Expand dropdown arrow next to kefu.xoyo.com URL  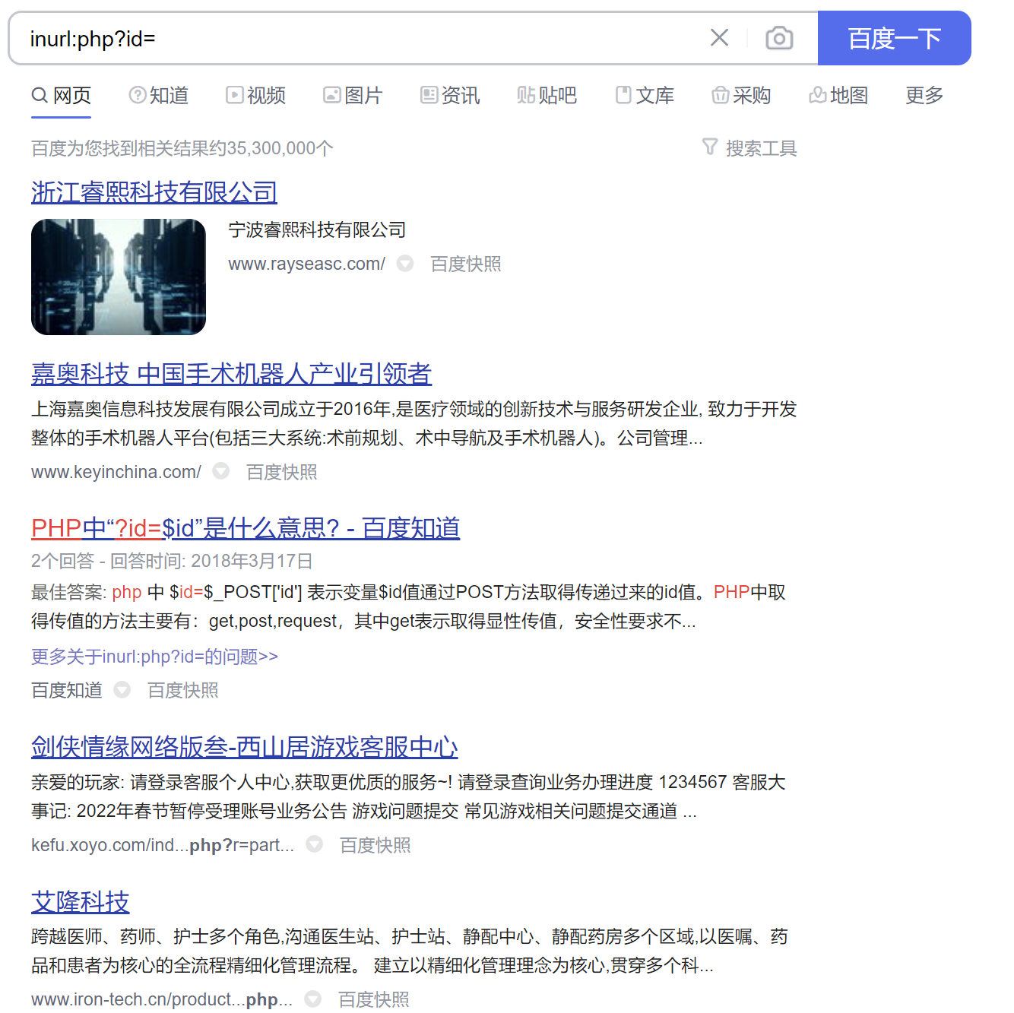tap(315, 844)
